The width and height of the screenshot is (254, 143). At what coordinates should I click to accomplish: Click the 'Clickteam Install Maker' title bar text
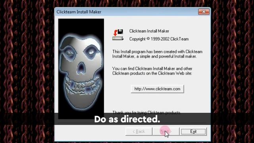click(79, 12)
